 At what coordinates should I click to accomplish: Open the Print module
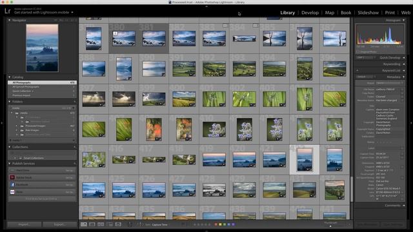390,12
